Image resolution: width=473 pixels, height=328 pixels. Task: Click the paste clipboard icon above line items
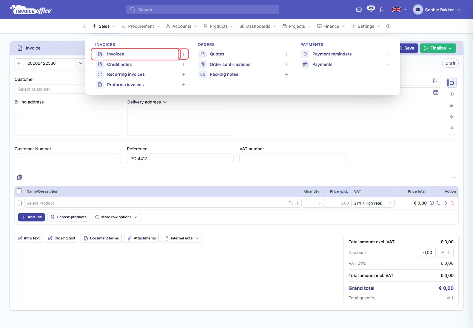click(19, 177)
